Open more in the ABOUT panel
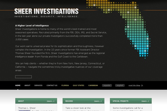The height and width of the screenshot is (111, 167). pyautogui.click(x=51, y=101)
